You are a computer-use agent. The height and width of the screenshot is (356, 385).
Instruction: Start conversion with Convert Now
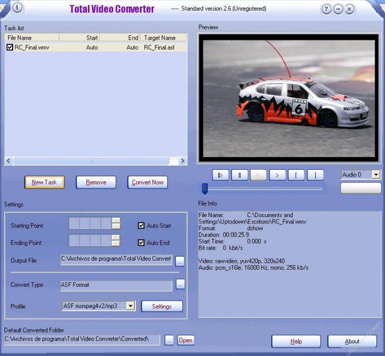[x=147, y=182]
